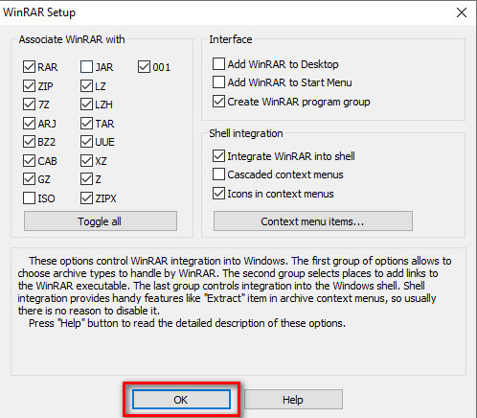The width and height of the screenshot is (477, 418).
Task: Open Context menu items dialog
Action: click(x=313, y=221)
